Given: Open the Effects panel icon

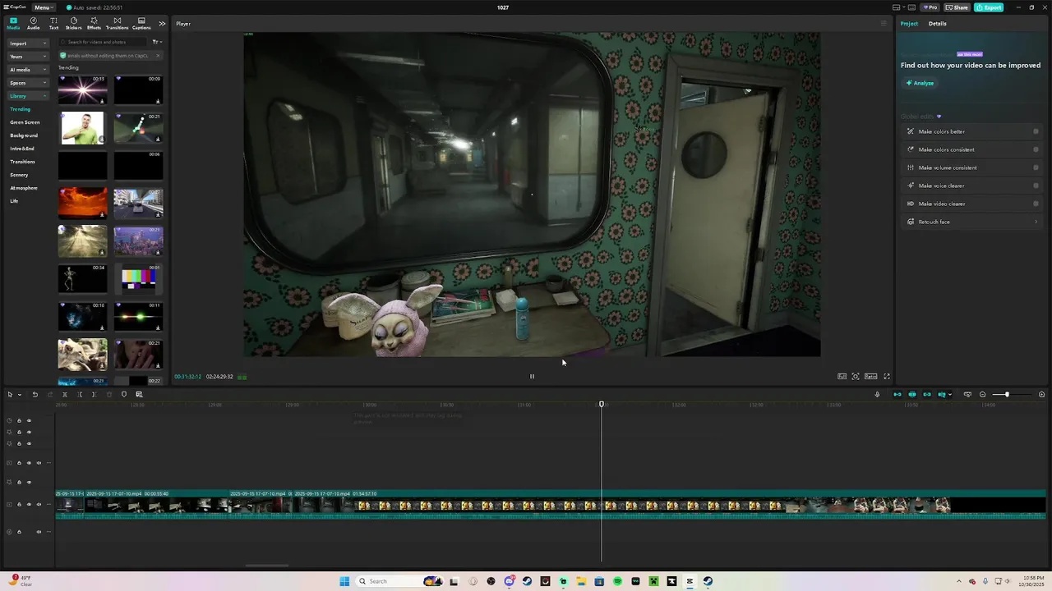Looking at the screenshot, I should [94, 23].
